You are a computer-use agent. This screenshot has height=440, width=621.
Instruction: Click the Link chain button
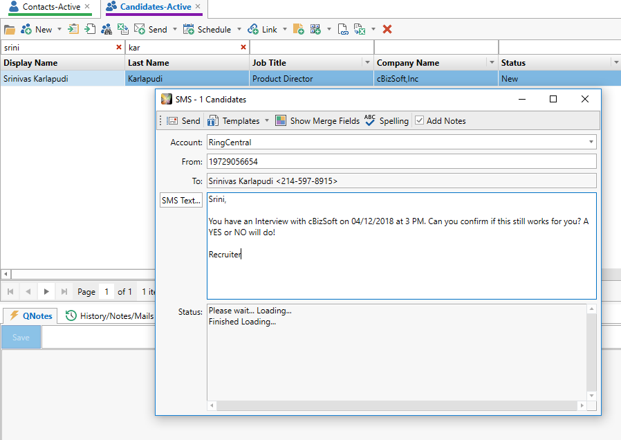tap(262, 29)
